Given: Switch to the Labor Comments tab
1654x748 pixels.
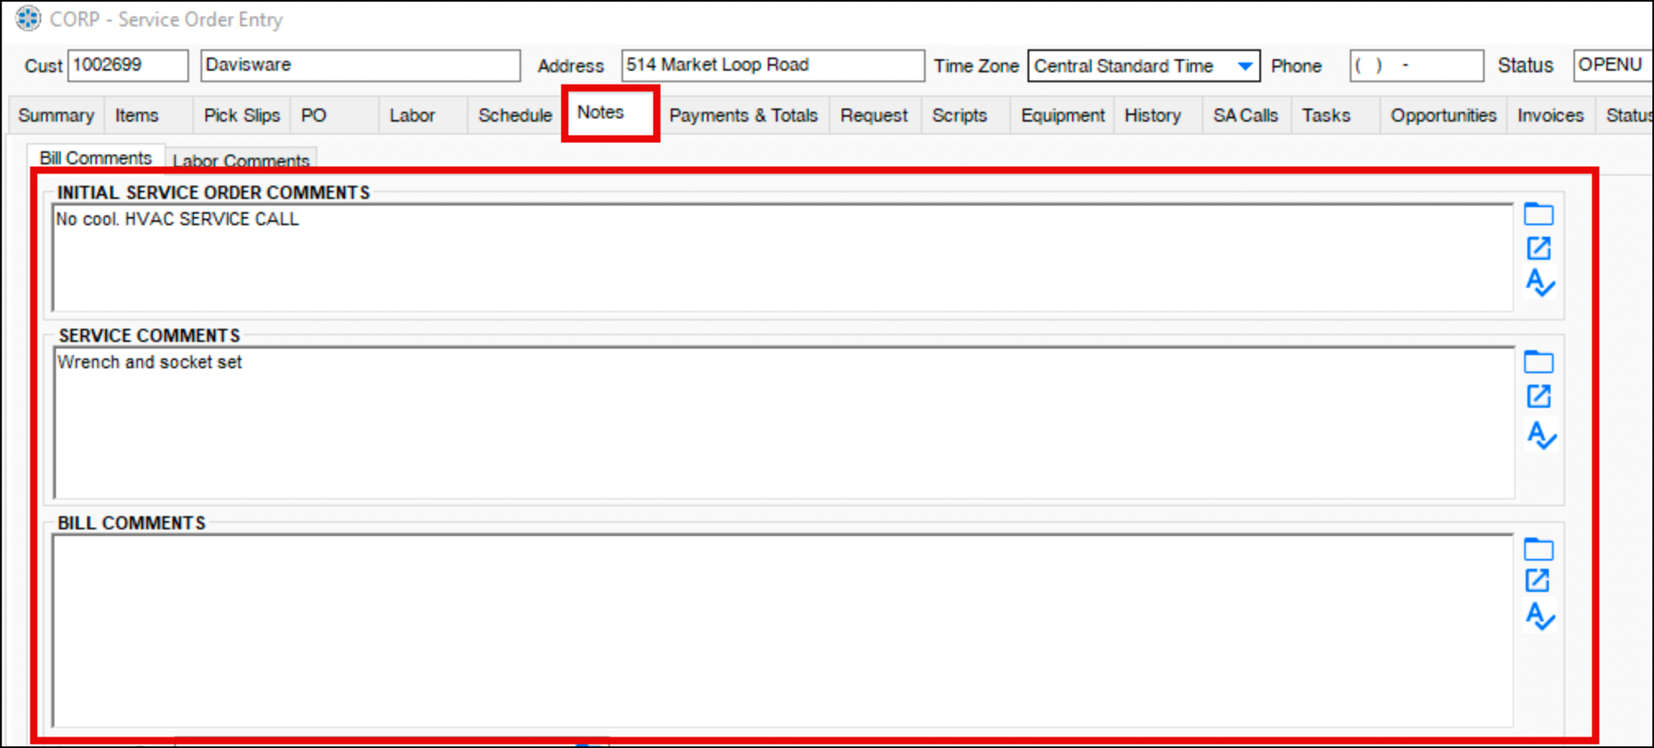Looking at the screenshot, I should point(241,160).
